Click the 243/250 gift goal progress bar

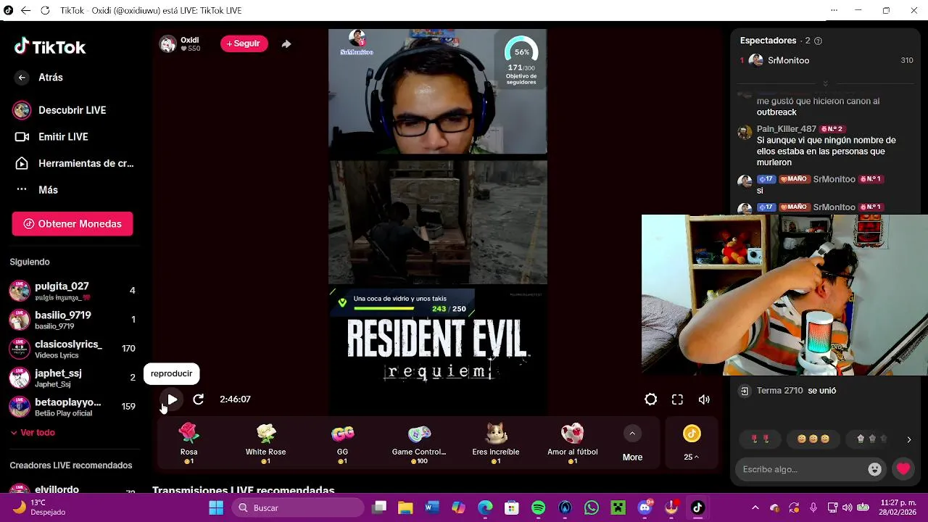point(402,304)
